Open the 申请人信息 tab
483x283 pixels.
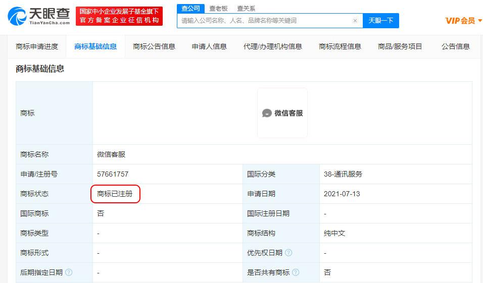pos(209,46)
